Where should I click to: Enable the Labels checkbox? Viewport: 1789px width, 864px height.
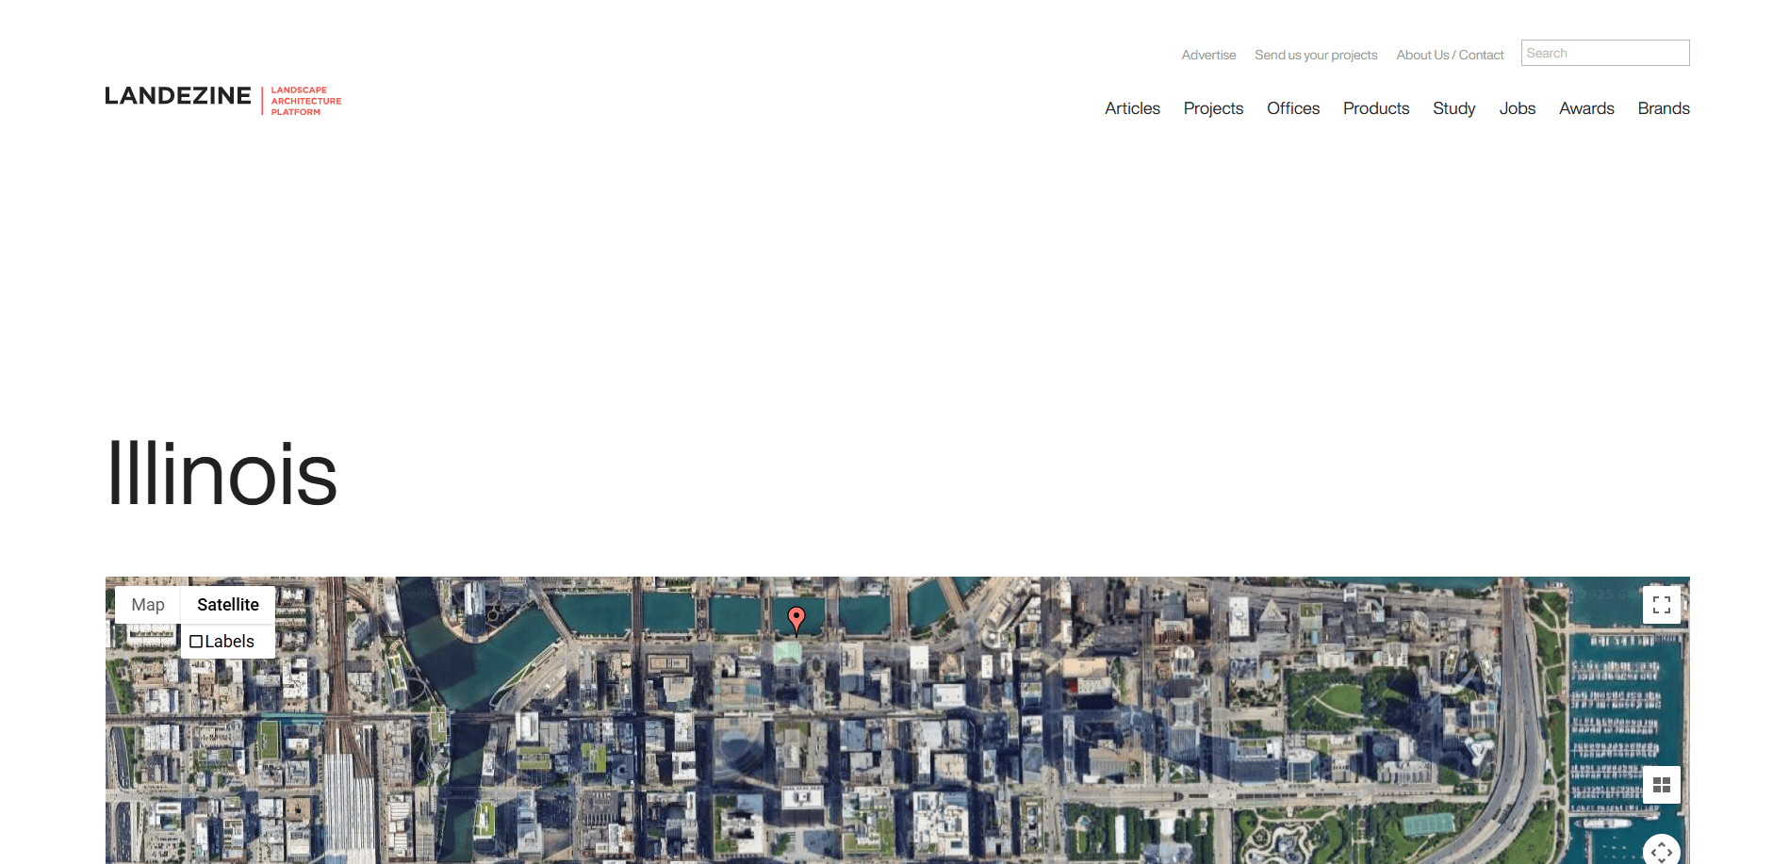tap(196, 642)
